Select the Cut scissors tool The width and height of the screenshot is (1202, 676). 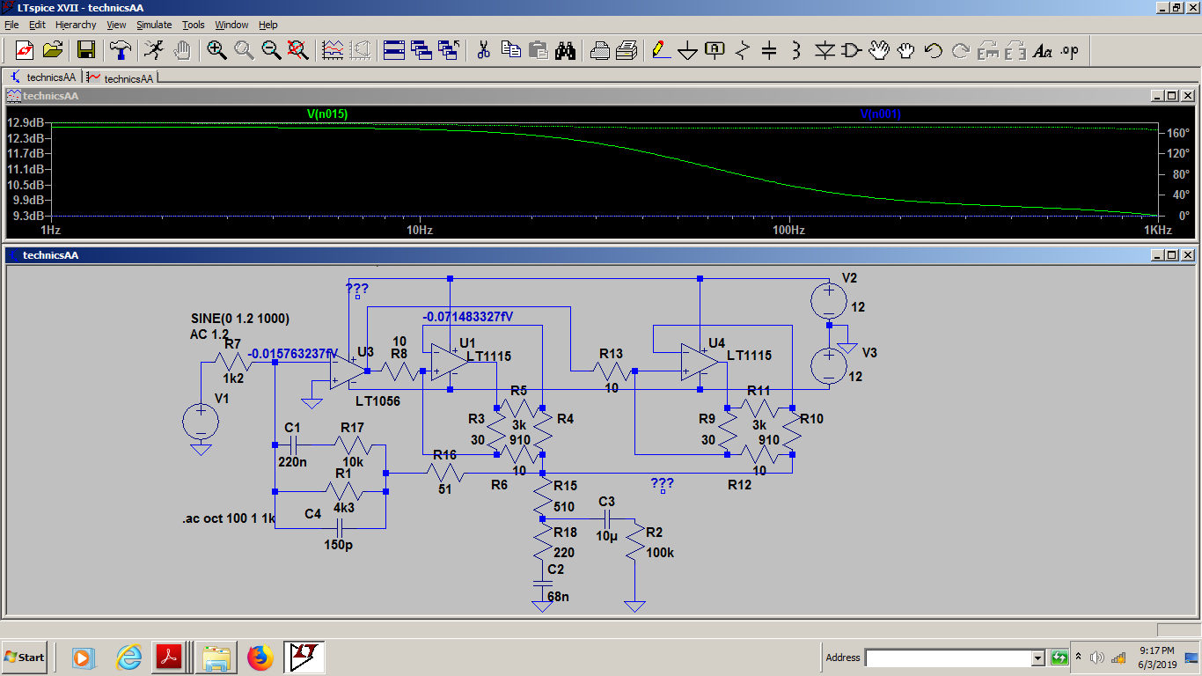coord(483,50)
